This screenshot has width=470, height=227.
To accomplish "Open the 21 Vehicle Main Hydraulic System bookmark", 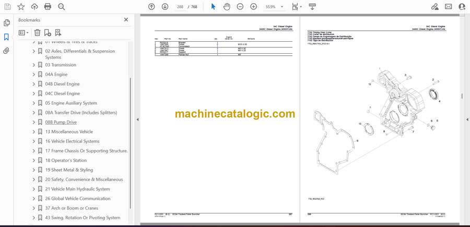I will 77,189.
